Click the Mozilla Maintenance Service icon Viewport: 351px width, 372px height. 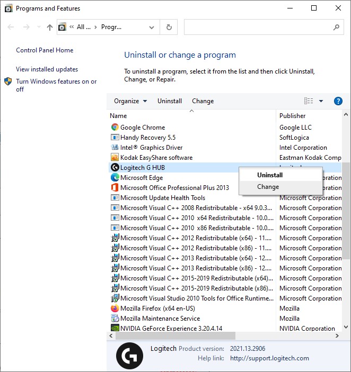(x=115, y=318)
